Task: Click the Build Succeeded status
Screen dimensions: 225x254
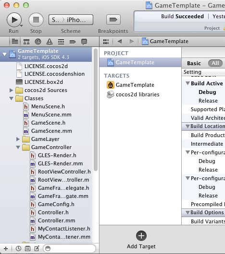Action: click(182, 16)
